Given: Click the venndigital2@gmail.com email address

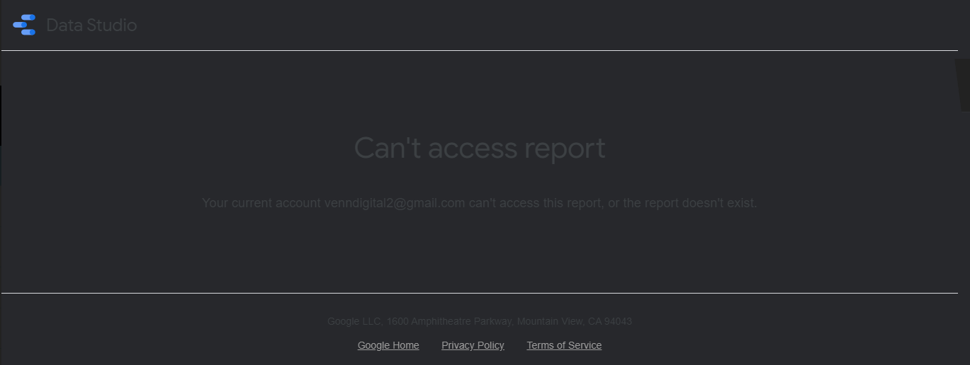Looking at the screenshot, I should [x=395, y=203].
